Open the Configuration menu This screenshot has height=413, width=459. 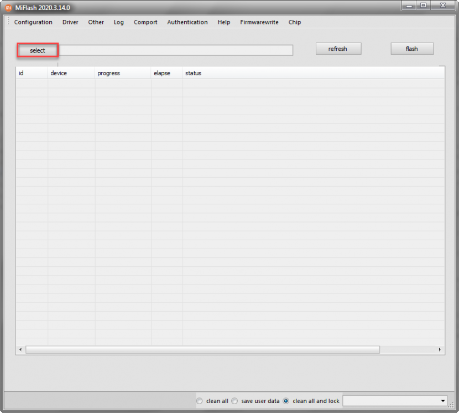click(33, 22)
